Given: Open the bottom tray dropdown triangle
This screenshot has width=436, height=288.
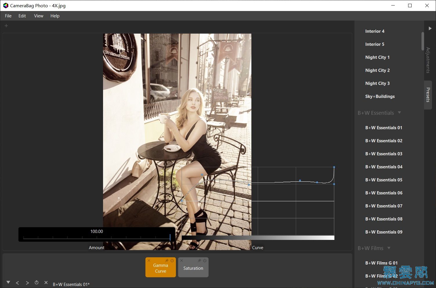Looking at the screenshot, I should click(8, 282).
